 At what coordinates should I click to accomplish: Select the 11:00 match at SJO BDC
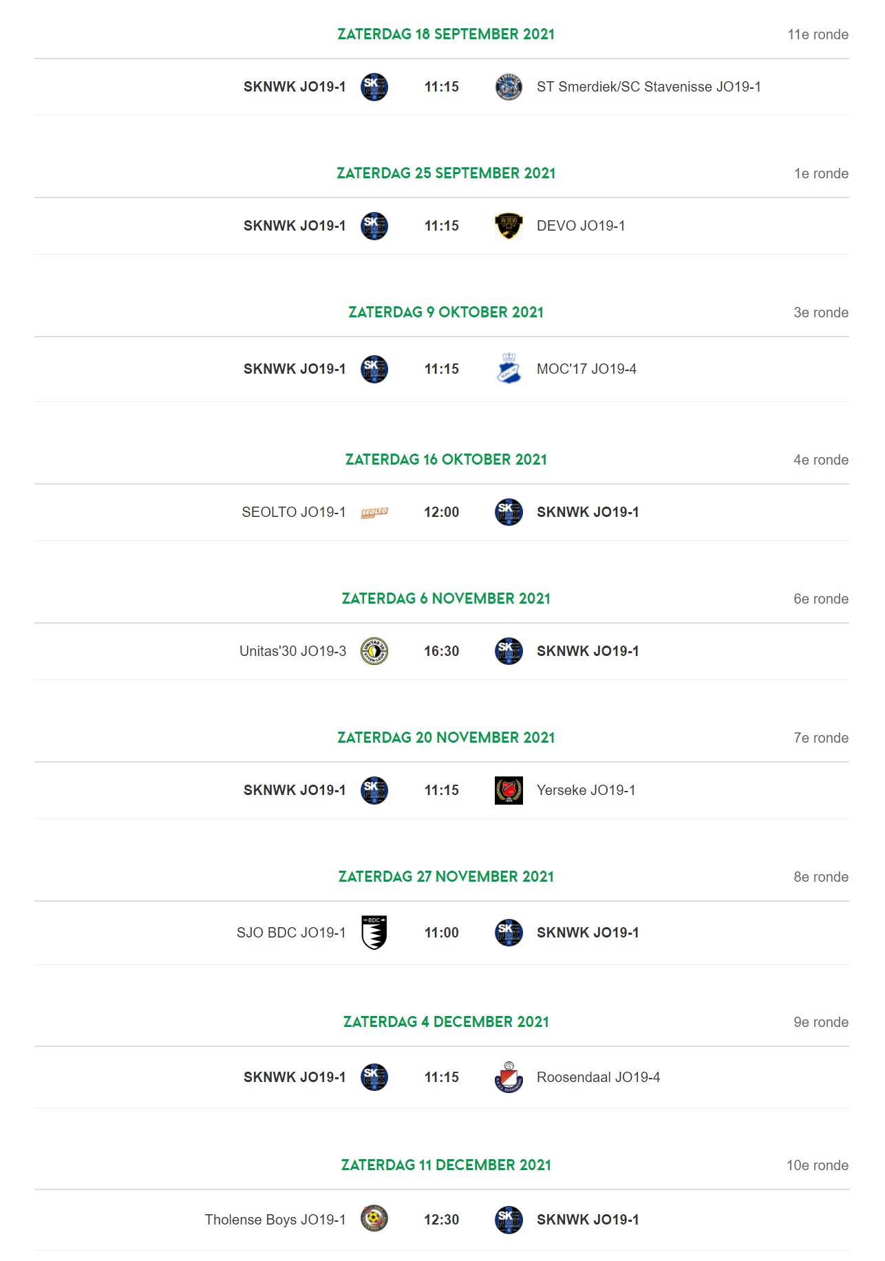tap(441, 933)
